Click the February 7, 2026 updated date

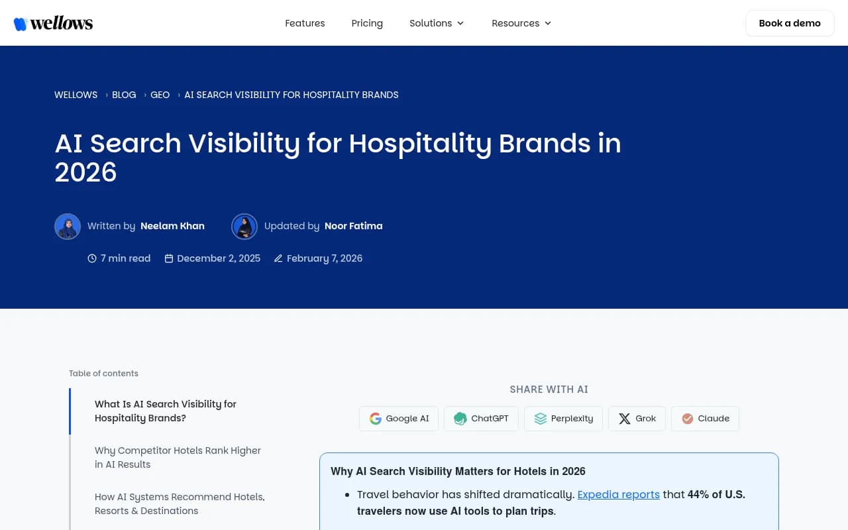pos(325,258)
